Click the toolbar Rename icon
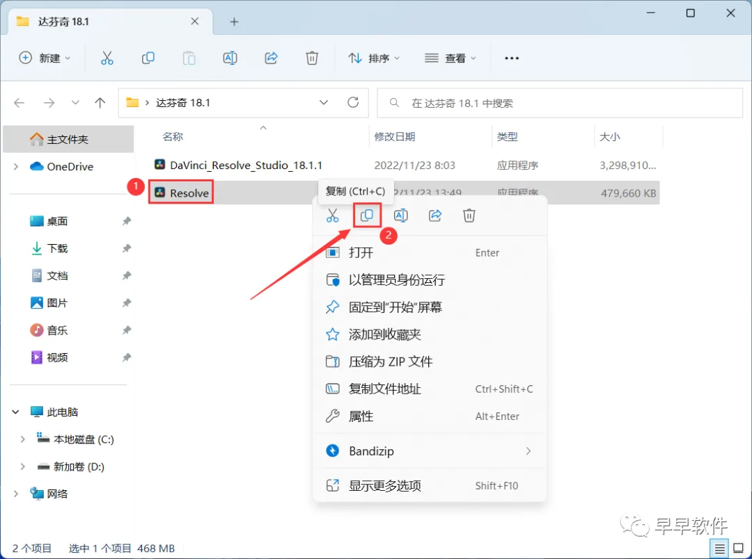 pyautogui.click(x=230, y=58)
